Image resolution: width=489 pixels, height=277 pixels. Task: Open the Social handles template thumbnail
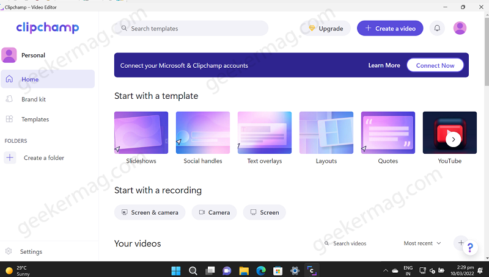click(x=203, y=132)
